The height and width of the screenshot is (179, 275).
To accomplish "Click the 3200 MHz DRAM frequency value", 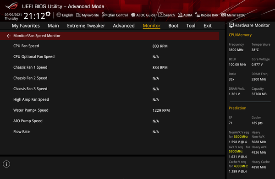I will (x=258, y=79).
